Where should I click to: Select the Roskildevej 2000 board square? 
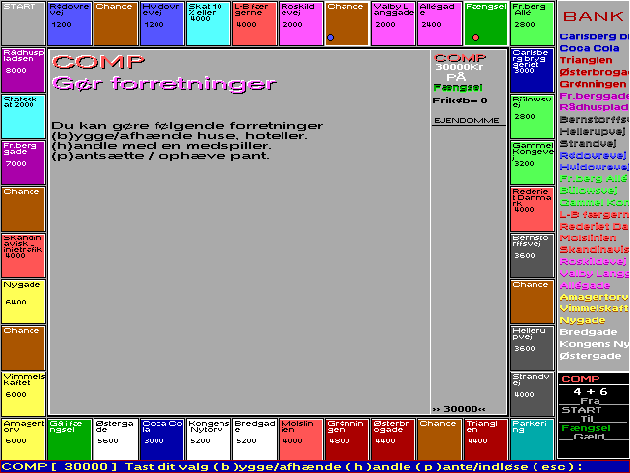(300, 24)
